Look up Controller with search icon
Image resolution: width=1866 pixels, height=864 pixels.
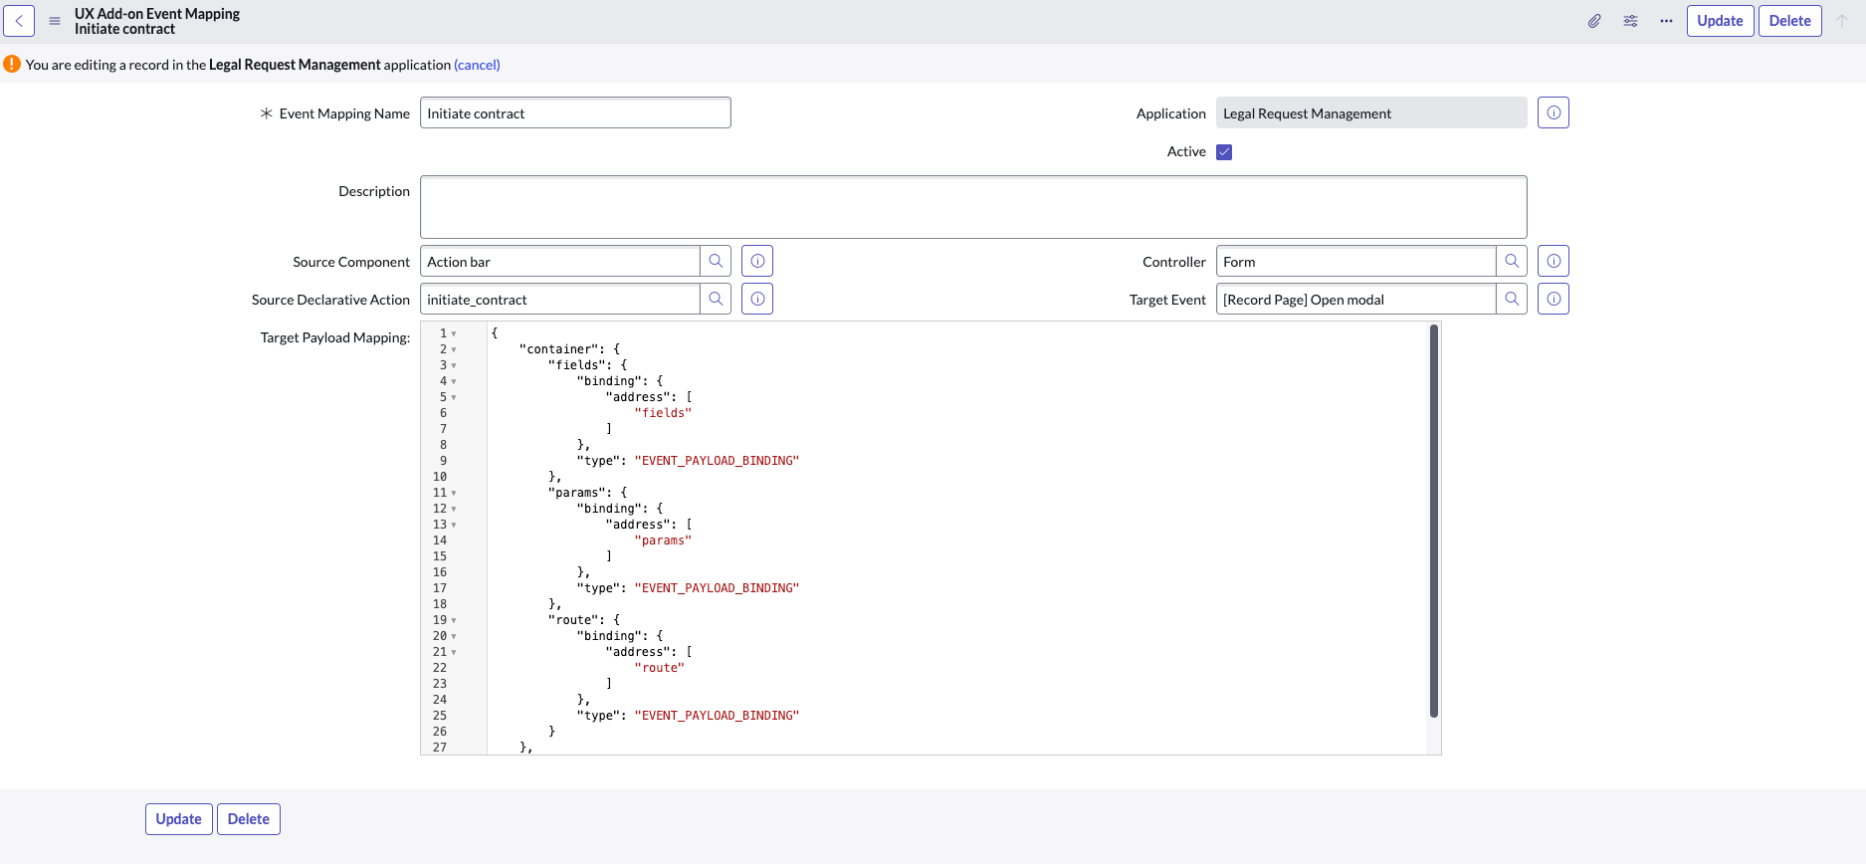1512,261
